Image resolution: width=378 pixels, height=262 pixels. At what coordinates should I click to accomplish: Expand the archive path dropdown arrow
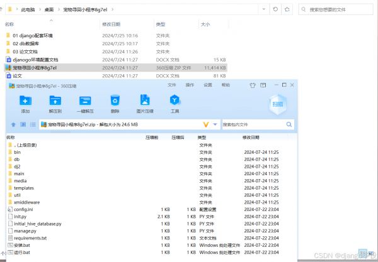(x=206, y=124)
